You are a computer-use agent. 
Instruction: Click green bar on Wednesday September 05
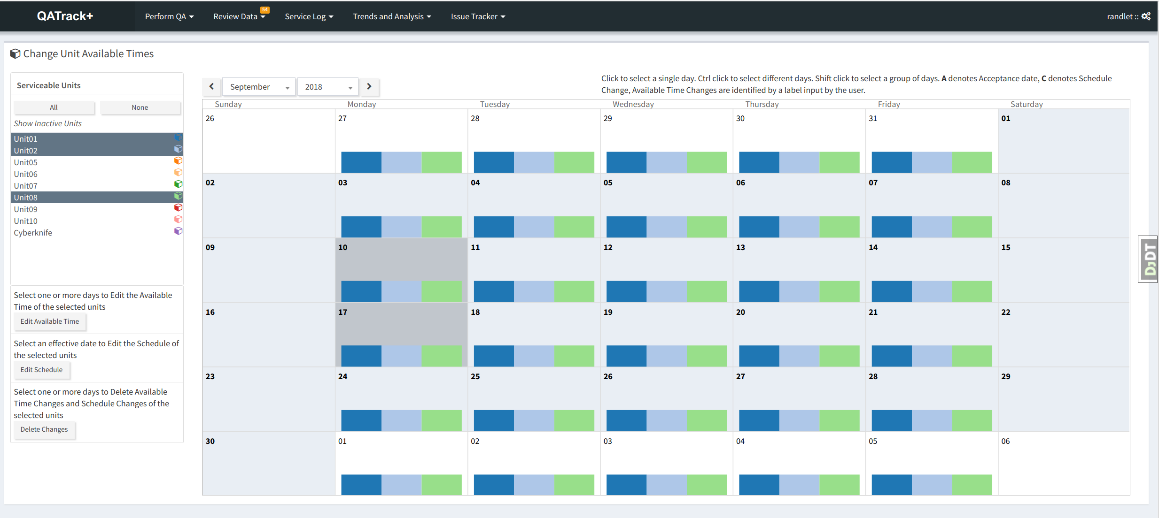point(707,227)
